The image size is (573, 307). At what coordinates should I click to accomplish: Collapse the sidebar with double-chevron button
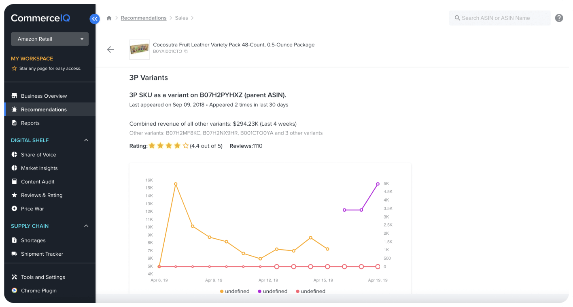tap(95, 19)
